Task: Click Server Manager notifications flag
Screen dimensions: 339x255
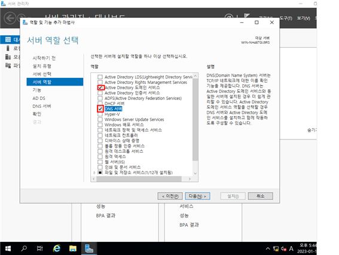Action: pos(247,16)
